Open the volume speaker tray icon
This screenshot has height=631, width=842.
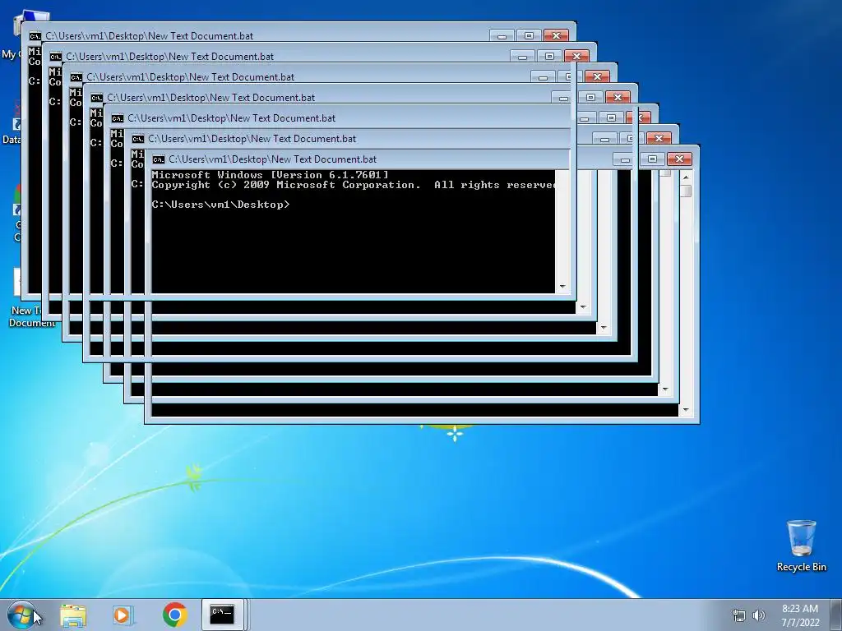click(758, 615)
